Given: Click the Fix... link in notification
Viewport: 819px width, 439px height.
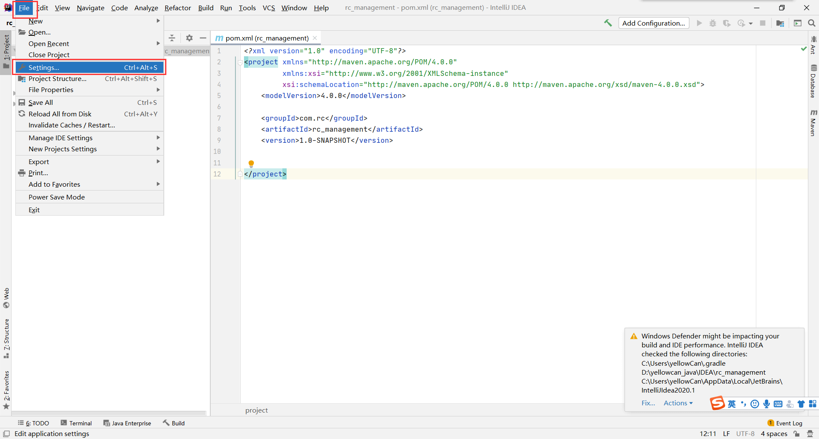Looking at the screenshot, I should coord(648,403).
